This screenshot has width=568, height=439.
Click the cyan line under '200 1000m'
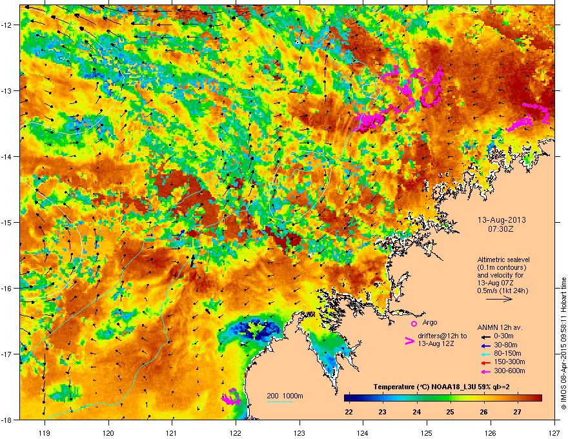(x=279, y=402)
